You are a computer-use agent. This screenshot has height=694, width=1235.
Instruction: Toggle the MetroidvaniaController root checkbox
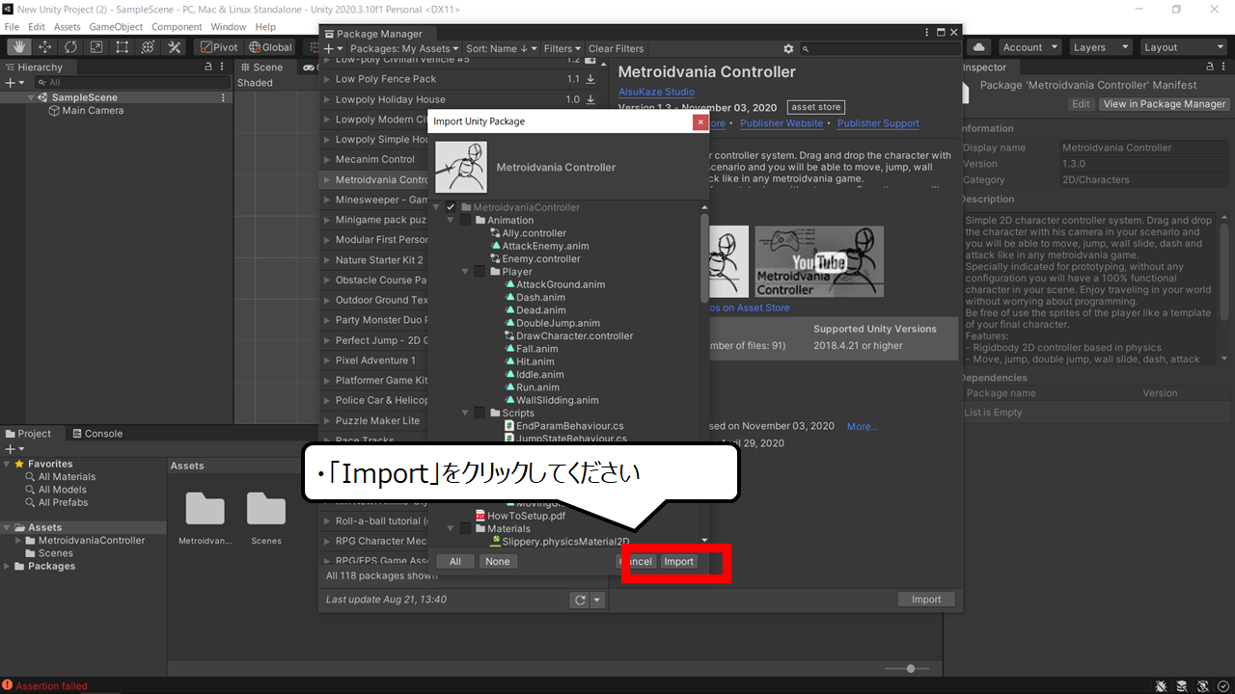(x=451, y=207)
